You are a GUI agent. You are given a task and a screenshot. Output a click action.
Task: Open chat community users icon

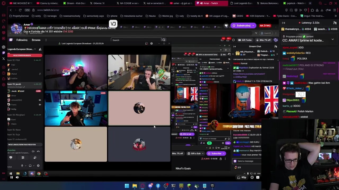(x=335, y=23)
